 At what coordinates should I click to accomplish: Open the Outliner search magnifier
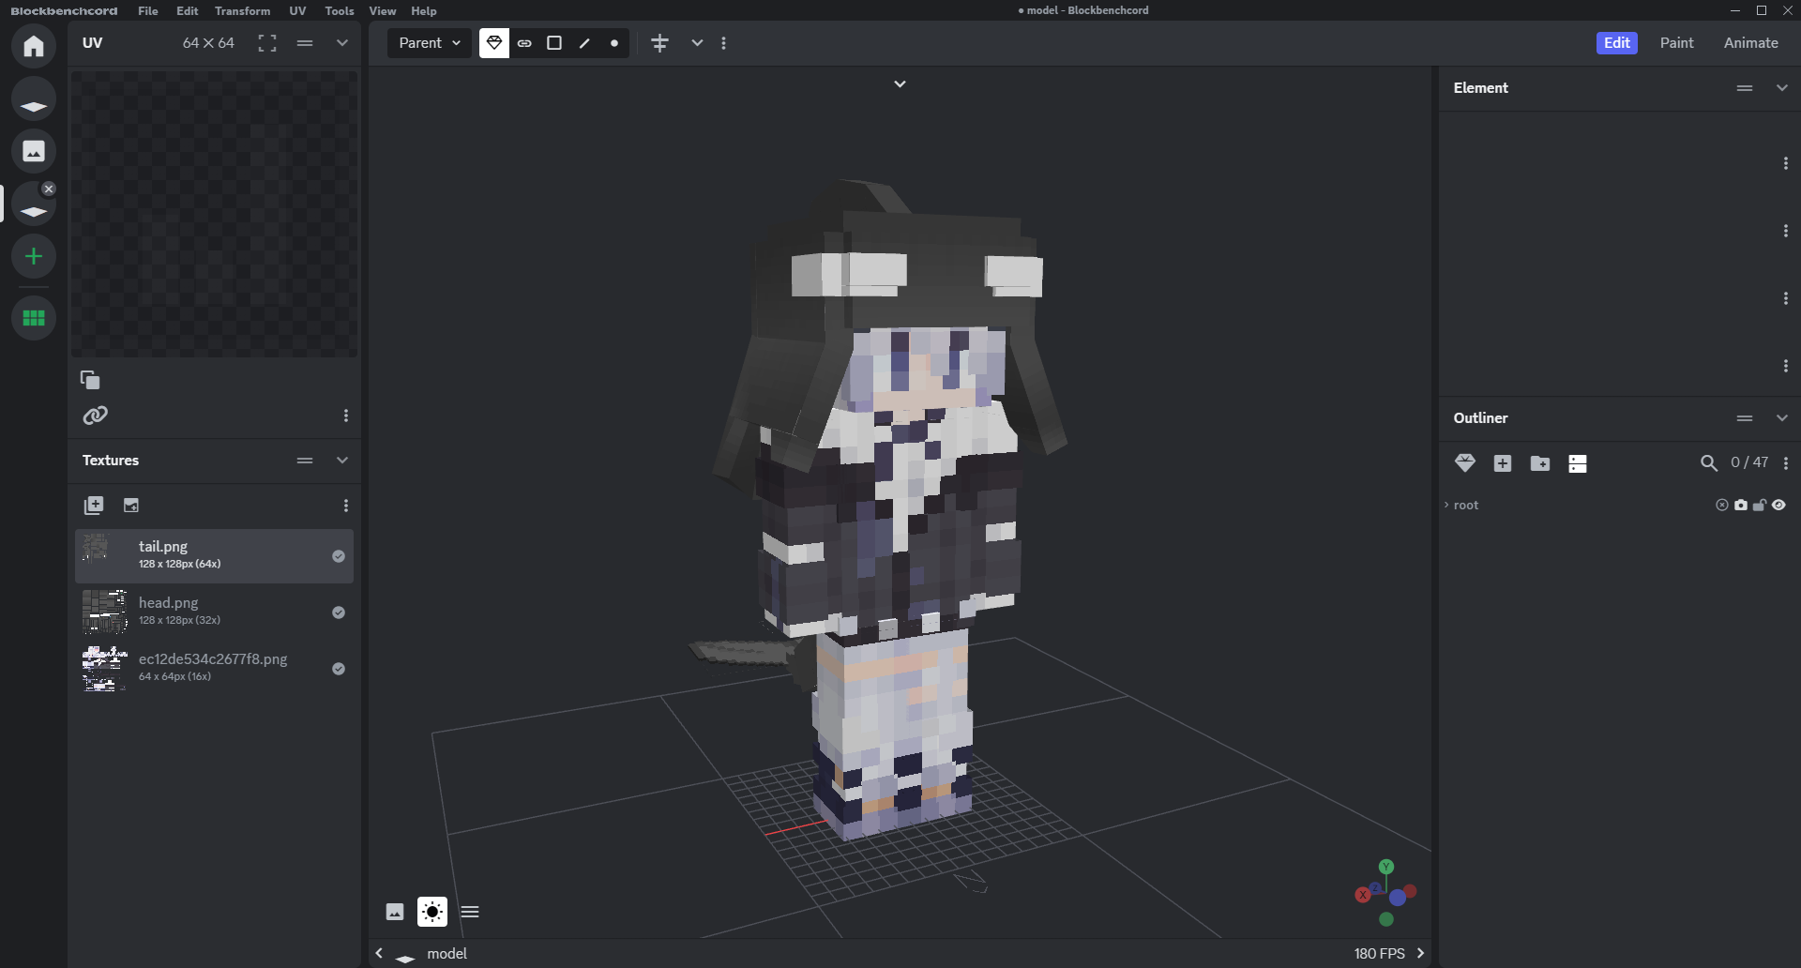[1708, 463]
